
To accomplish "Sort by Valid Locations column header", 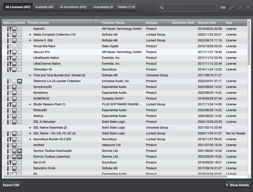I will (x=14, y=23).
